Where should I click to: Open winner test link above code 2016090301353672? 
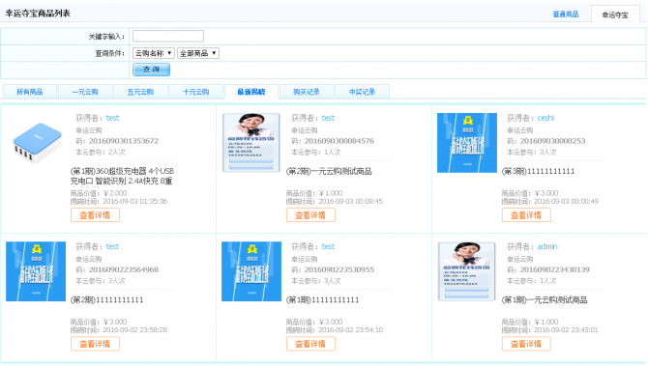tap(112, 118)
